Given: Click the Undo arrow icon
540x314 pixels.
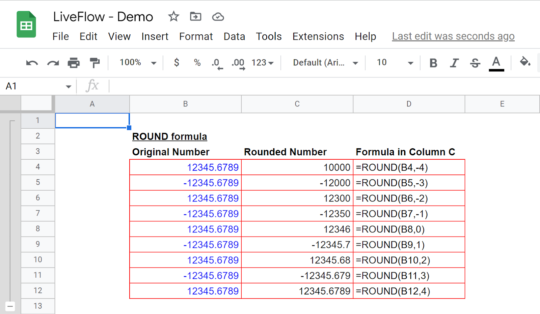Looking at the screenshot, I should (x=32, y=63).
